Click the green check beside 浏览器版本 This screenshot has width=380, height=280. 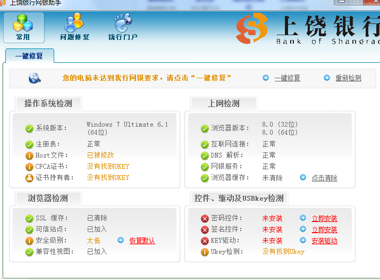pyautogui.click(x=205, y=128)
